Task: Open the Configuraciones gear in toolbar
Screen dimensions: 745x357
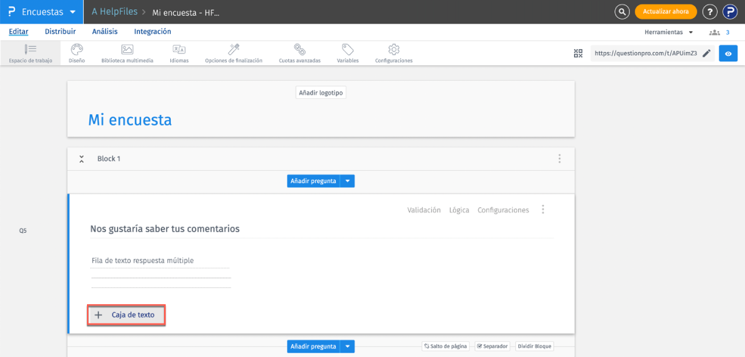Action: click(393, 53)
